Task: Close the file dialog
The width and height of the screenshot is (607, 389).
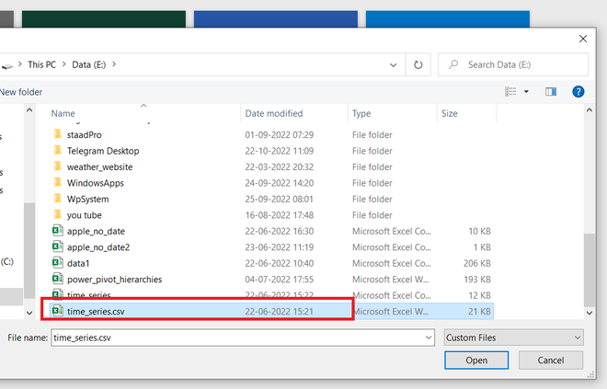Action: pyautogui.click(x=583, y=39)
